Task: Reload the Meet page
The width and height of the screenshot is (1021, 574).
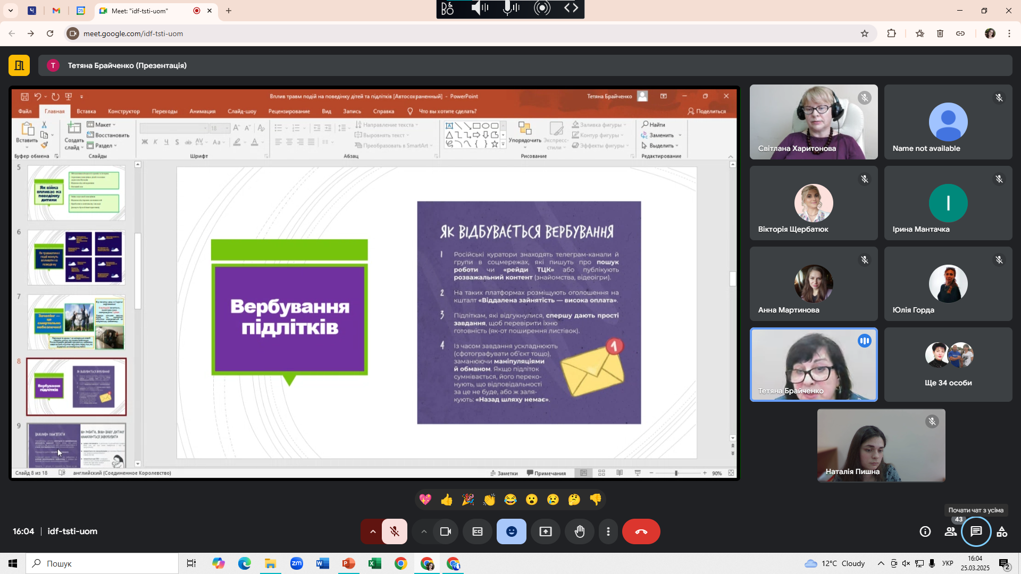Action: (x=50, y=33)
